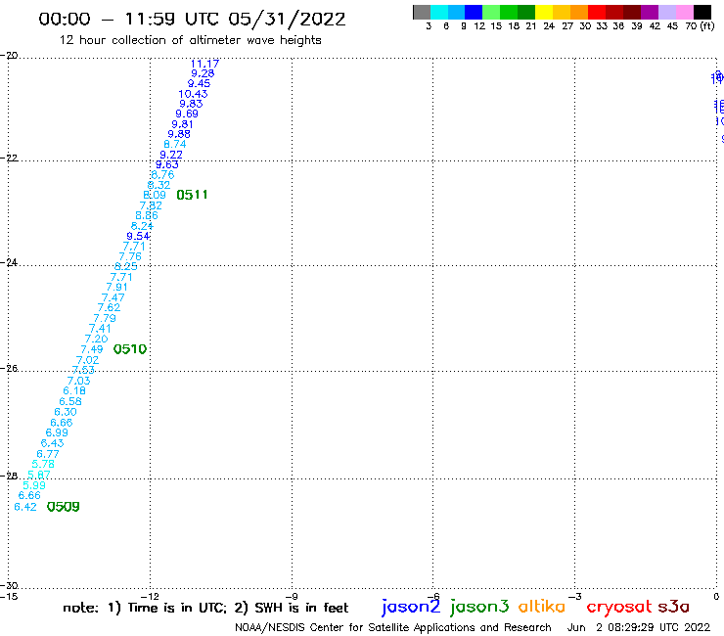The height and width of the screenshot is (636, 724).
Task: Click the 7.79 wave height value
Action: pos(105,318)
